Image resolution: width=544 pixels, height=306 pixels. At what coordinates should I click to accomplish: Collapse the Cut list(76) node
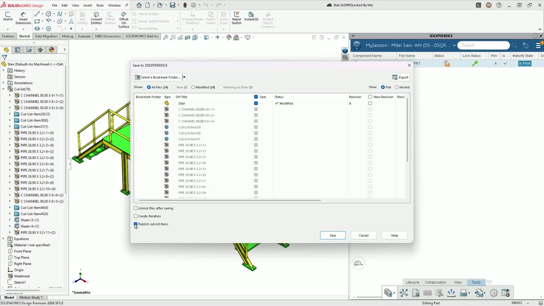pos(3,89)
